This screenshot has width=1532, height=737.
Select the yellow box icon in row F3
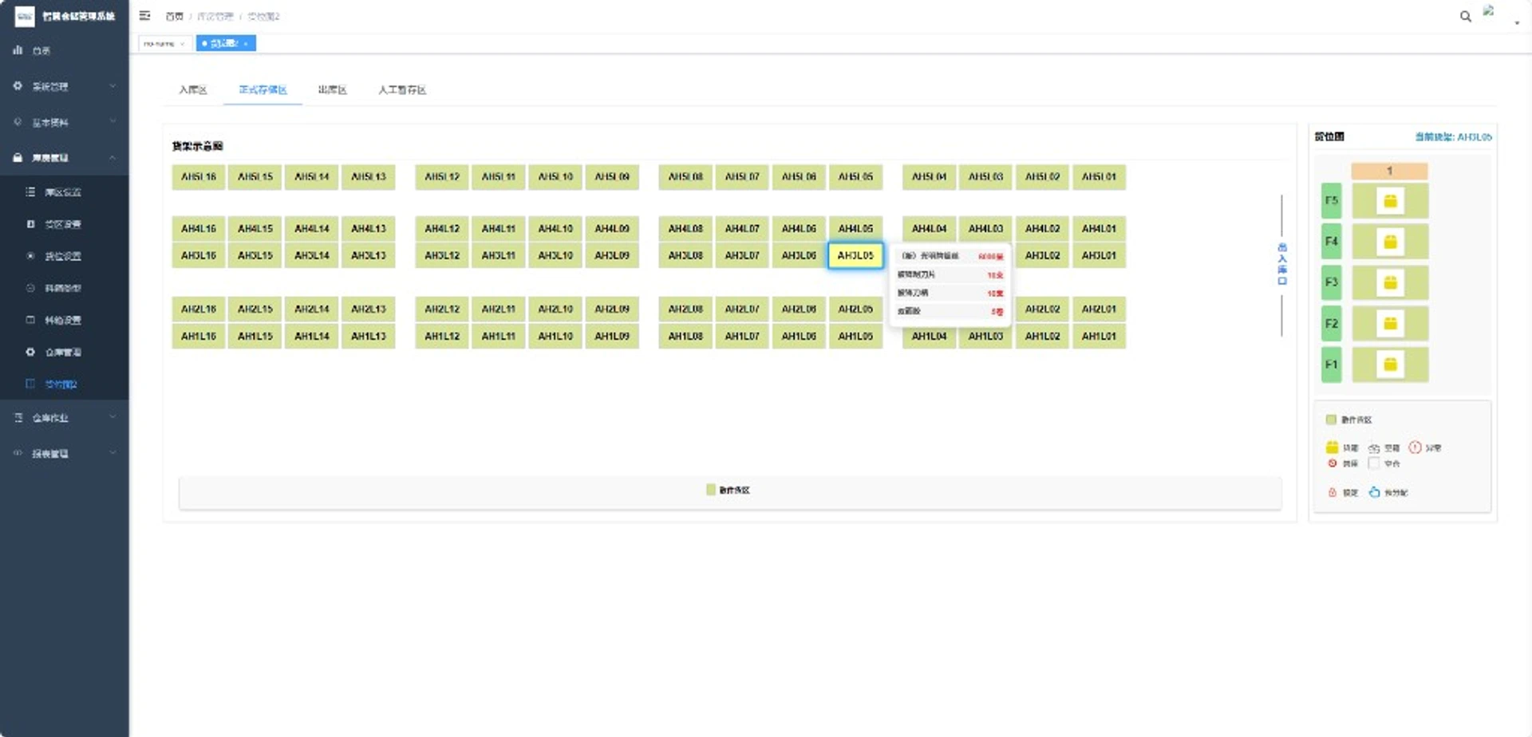click(1390, 282)
